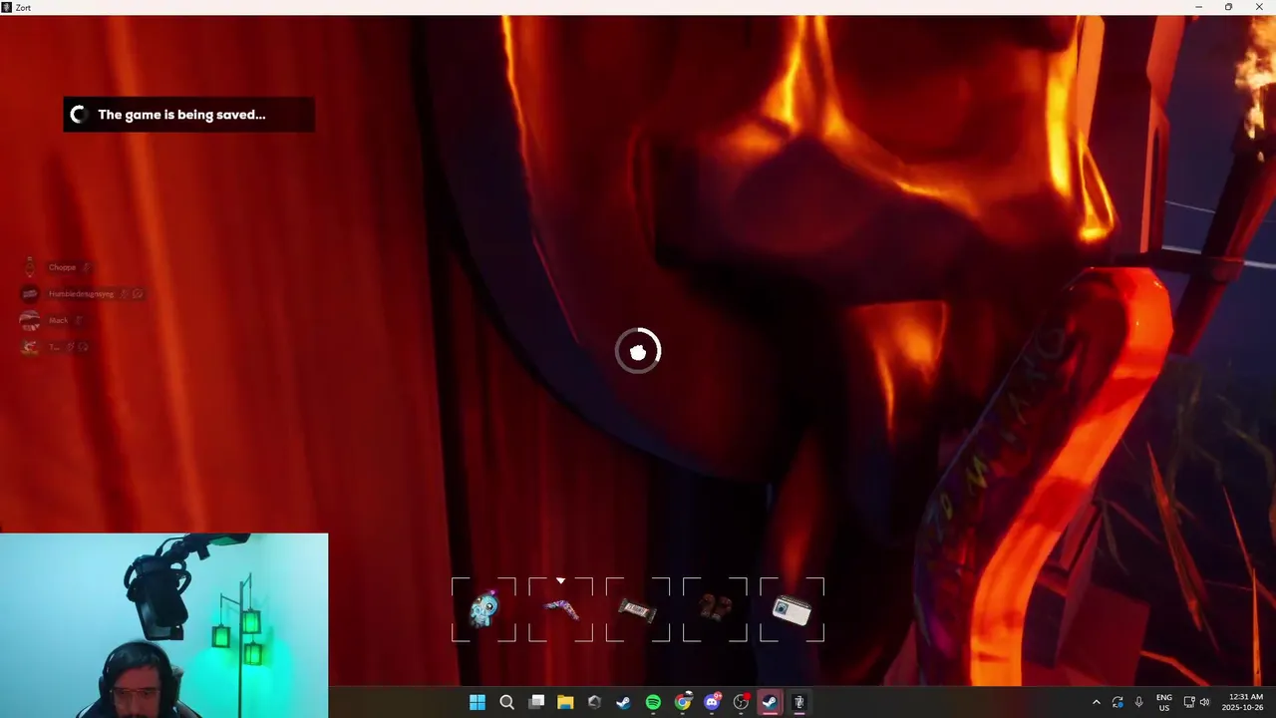Viewport: 1276px width, 718px height.
Task: Open Discord from taskbar
Action: (x=712, y=702)
